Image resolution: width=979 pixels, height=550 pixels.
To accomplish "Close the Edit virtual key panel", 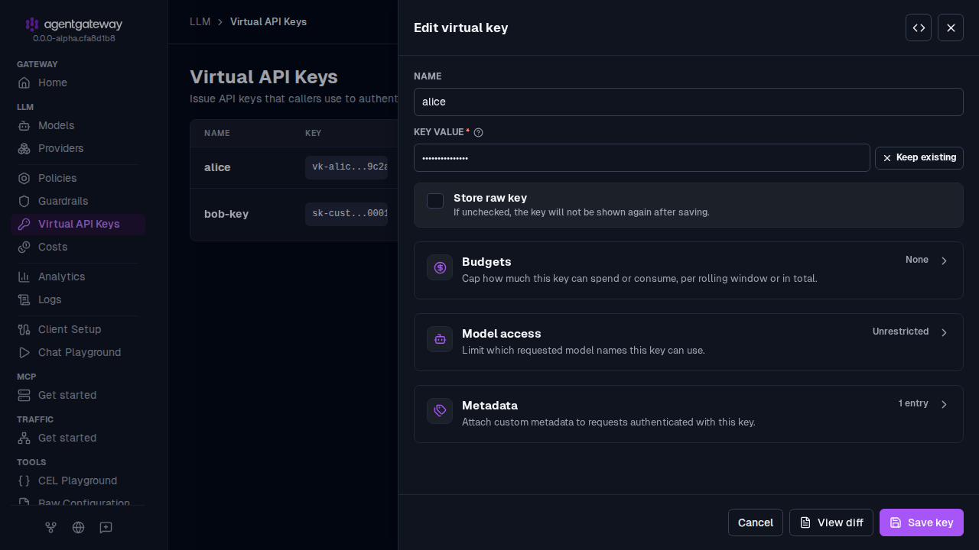I will coord(951,27).
